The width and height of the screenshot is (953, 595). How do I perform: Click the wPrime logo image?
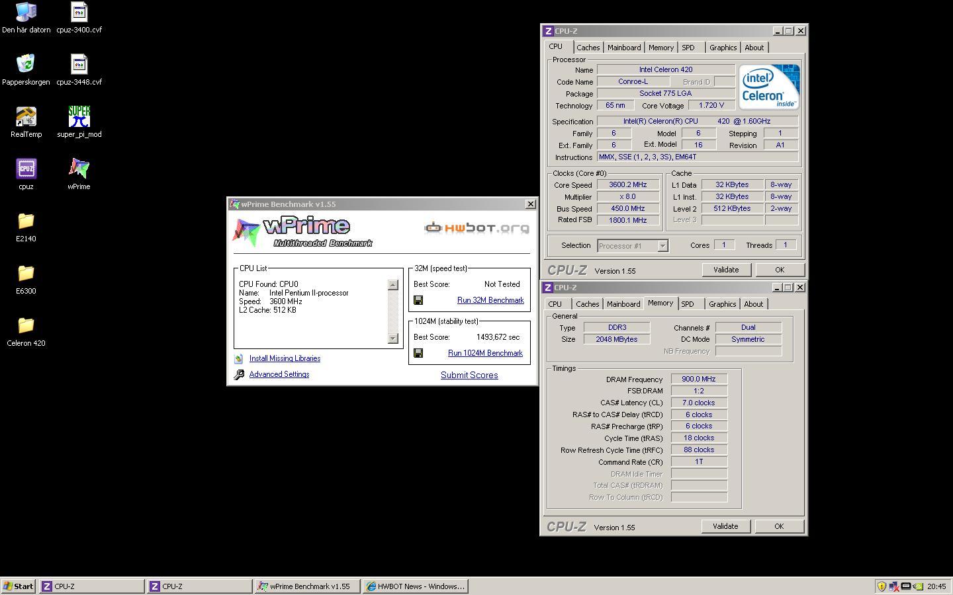click(x=303, y=231)
